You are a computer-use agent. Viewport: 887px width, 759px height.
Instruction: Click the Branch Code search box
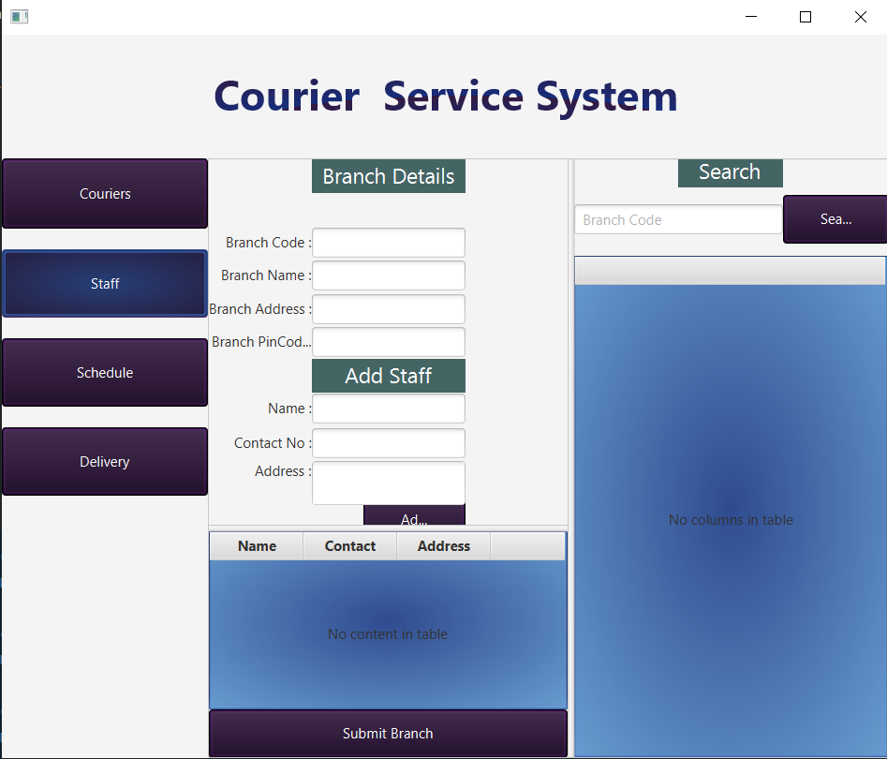677,220
